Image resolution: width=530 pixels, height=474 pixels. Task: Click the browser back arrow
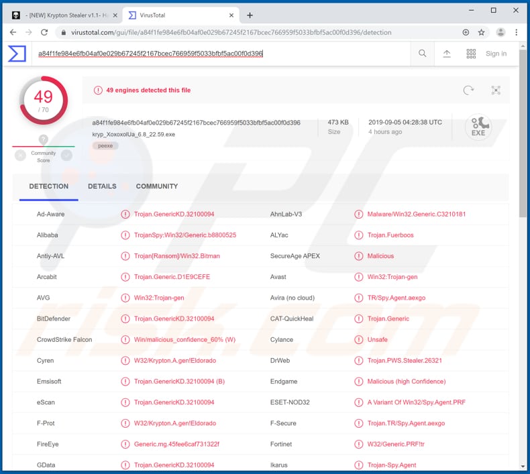click(x=13, y=32)
